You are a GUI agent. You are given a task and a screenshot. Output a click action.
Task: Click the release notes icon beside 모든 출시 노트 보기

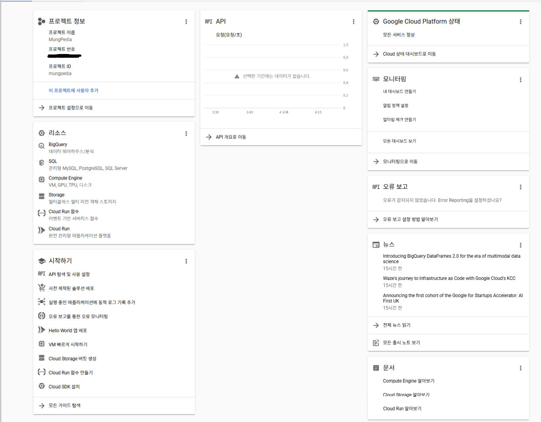376,343
